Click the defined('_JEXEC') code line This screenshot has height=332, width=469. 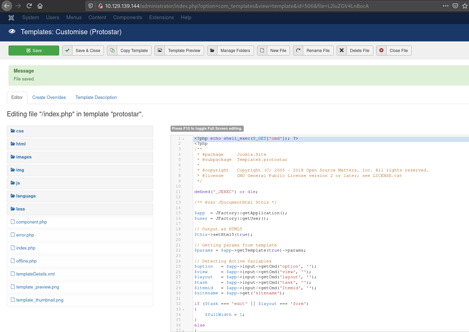click(226, 192)
